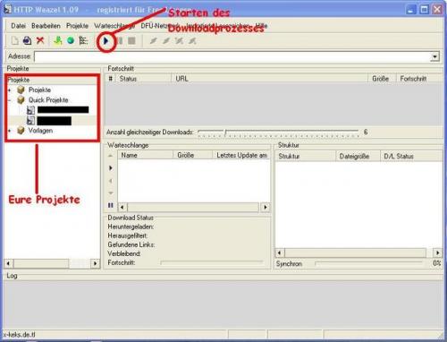Click the green globe toolbar icon

pos(71,40)
